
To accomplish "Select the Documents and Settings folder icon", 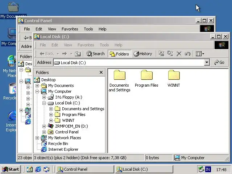I will pos(119,75).
